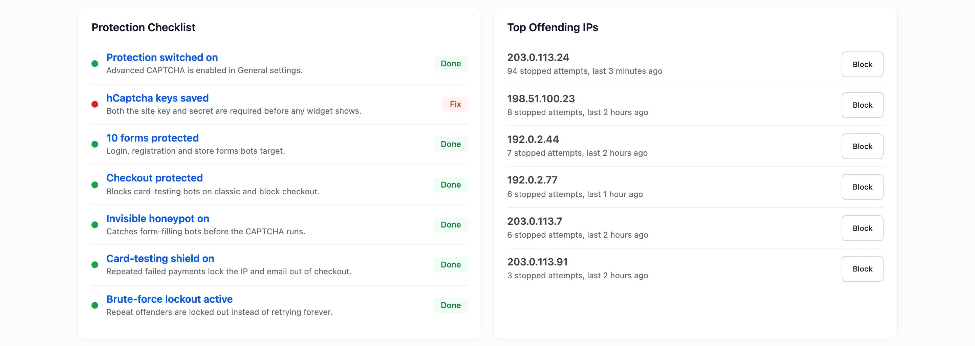
Task: Click green status dot beside Card-testing shield on
Action: coord(95,265)
